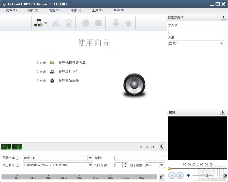228x182 pixels.
Task: Click the add music icon in wizard step 2
Action: tap(52, 72)
